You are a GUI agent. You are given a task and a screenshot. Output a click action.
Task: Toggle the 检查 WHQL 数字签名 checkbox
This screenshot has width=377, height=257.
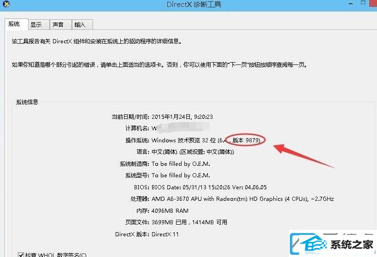click(x=21, y=255)
